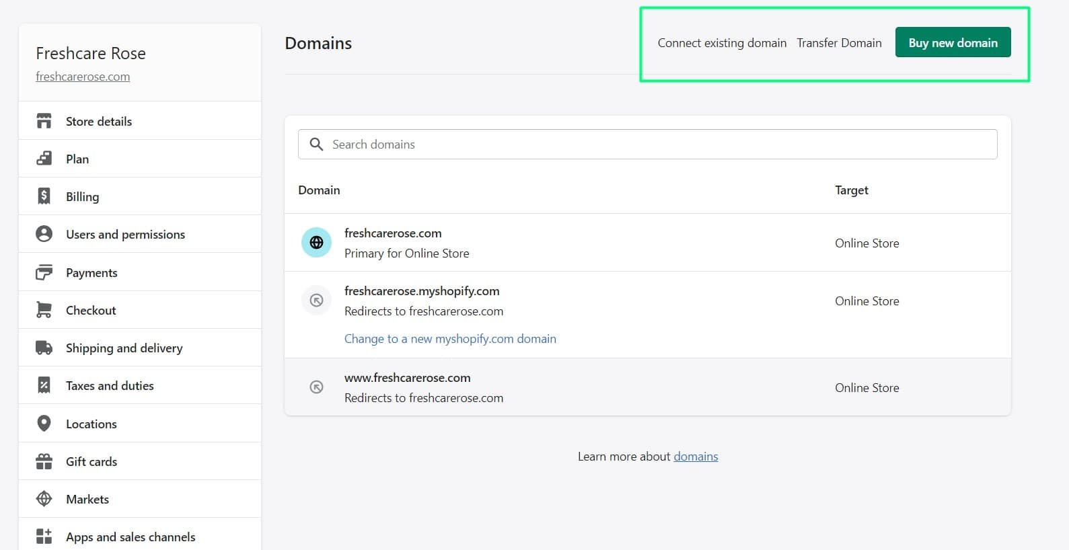Click Online Store target for www.freshcarerose.com
Viewport: 1069px width, 550px height.
pyautogui.click(x=867, y=387)
